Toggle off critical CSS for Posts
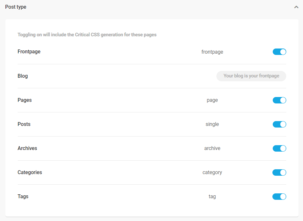This screenshot has height=221, width=303. coord(279,124)
